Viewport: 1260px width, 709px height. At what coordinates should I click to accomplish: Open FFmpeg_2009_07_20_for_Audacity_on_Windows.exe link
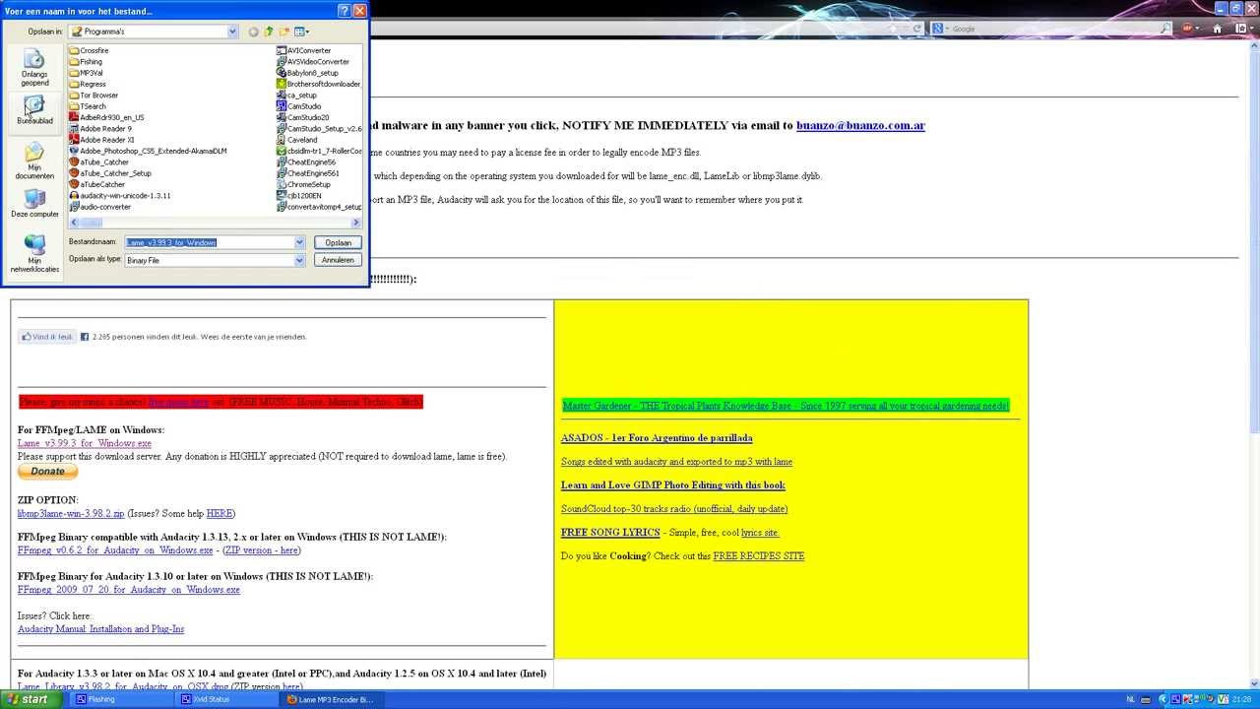click(x=129, y=590)
